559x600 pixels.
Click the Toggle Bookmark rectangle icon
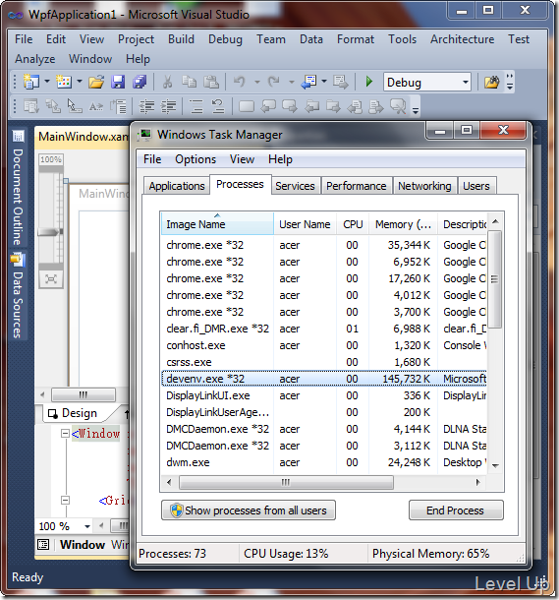coord(247,106)
